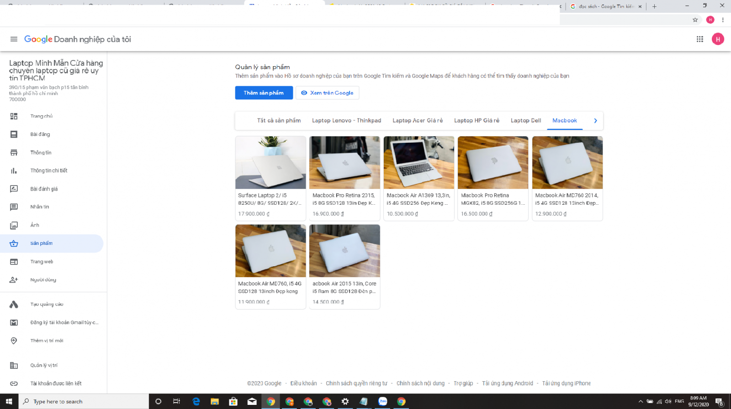Click the Thêm vị trí mới pin icon
Viewport: 731px width, 409px height.
point(14,341)
